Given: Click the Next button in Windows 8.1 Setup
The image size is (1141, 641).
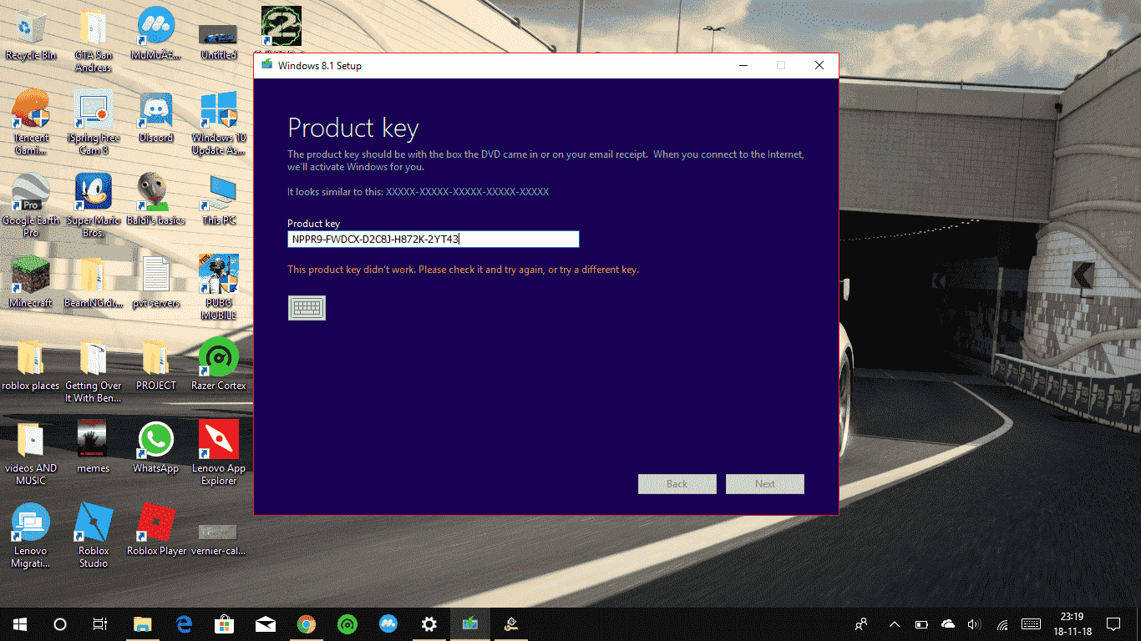Looking at the screenshot, I should pos(765,484).
